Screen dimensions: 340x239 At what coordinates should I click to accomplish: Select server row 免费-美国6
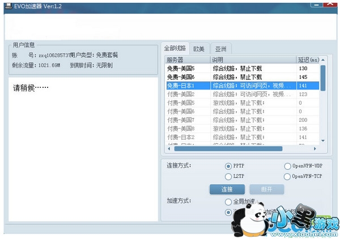click(x=243, y=77)
